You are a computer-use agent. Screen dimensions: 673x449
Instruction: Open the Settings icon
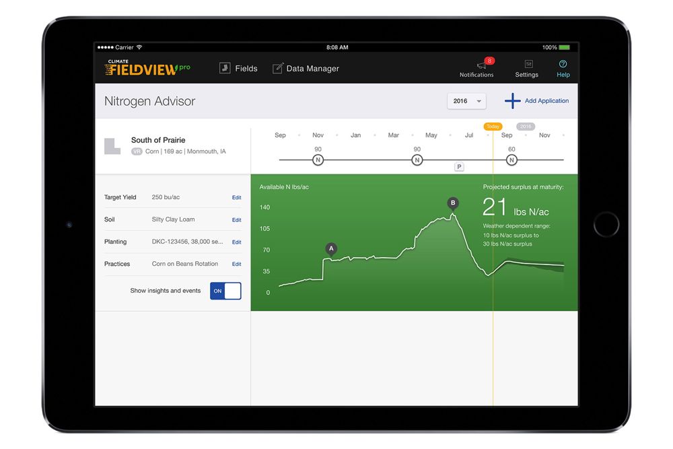tap(526, 64)
